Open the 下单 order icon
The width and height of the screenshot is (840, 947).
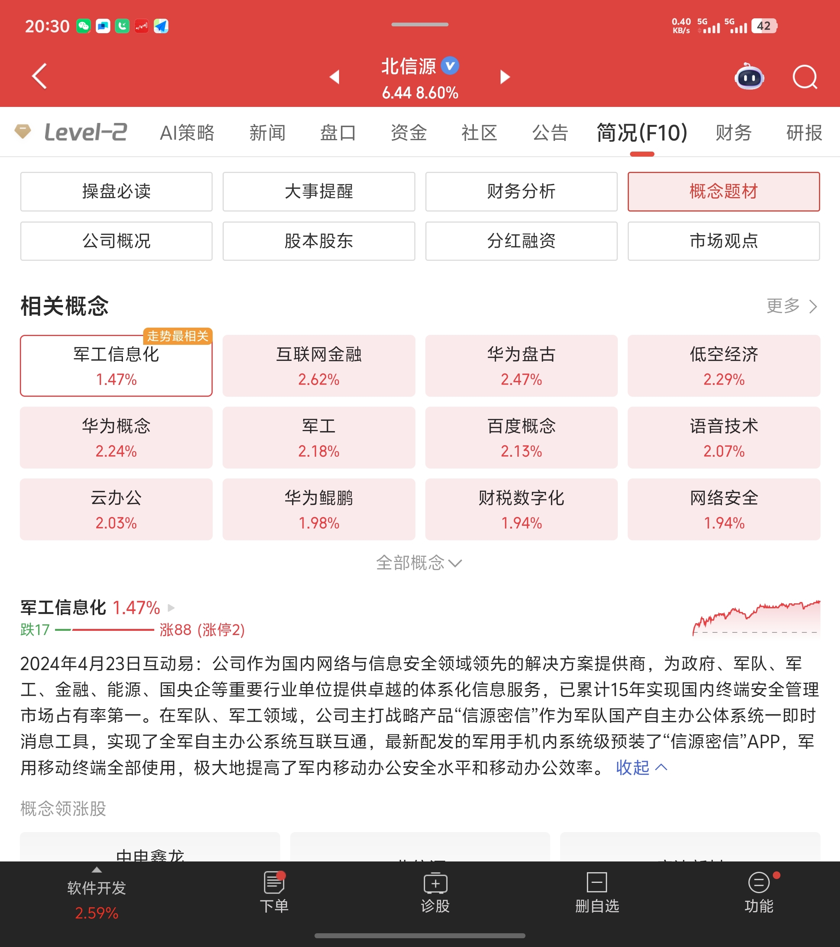click(x=274, y=882)
